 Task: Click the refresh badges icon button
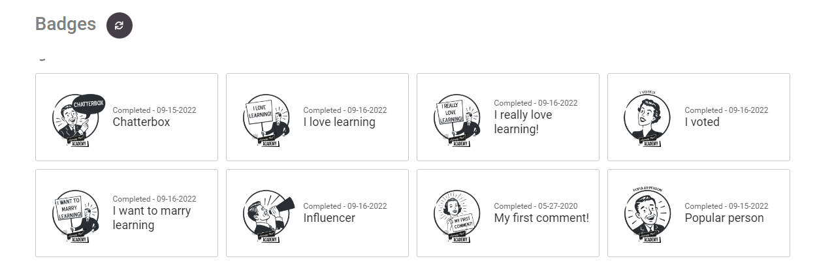[x=119, y=25]
